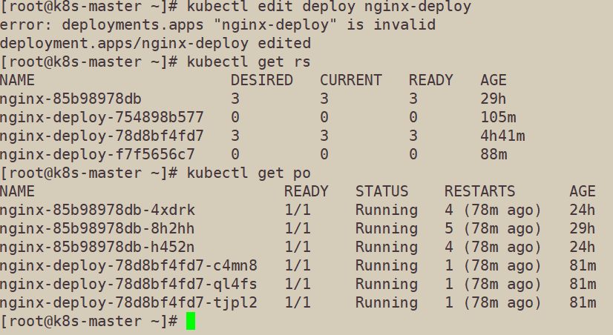The image size is (613, 335).
Task: Click the 'kubectl get rs' command
Action: click(x=249, y=62)
